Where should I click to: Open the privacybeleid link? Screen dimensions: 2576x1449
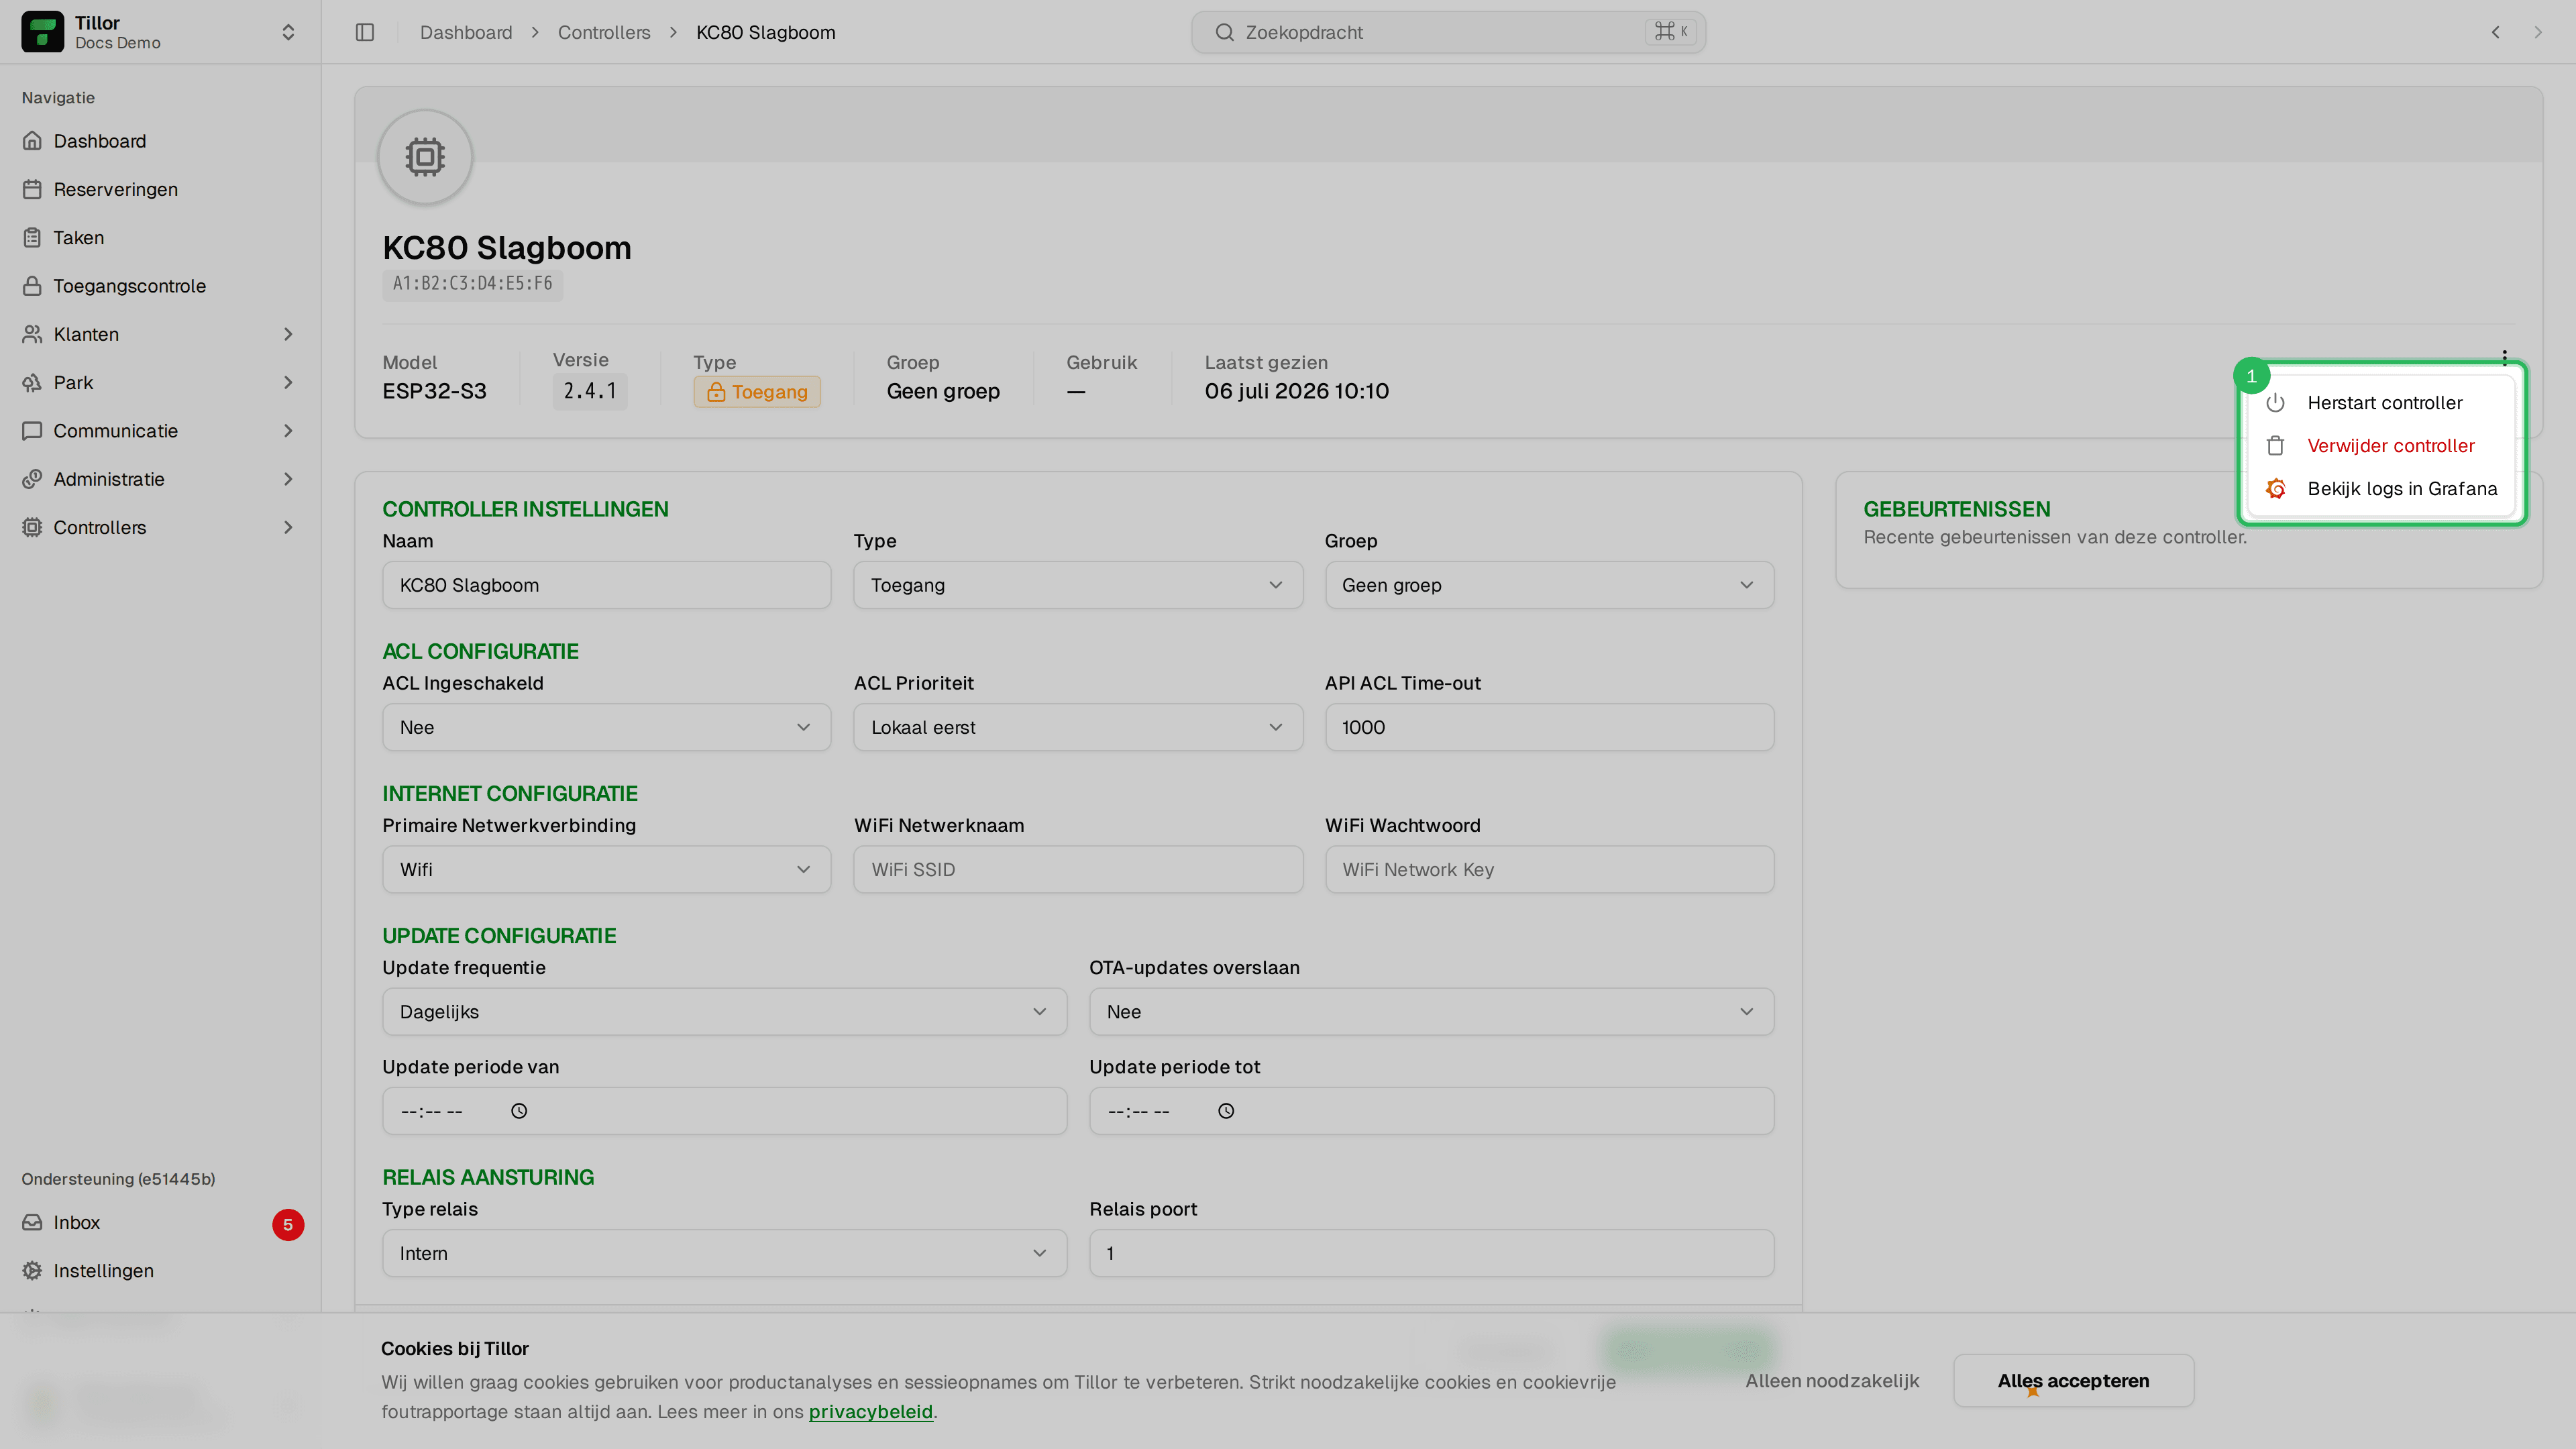coord(870,1412)
